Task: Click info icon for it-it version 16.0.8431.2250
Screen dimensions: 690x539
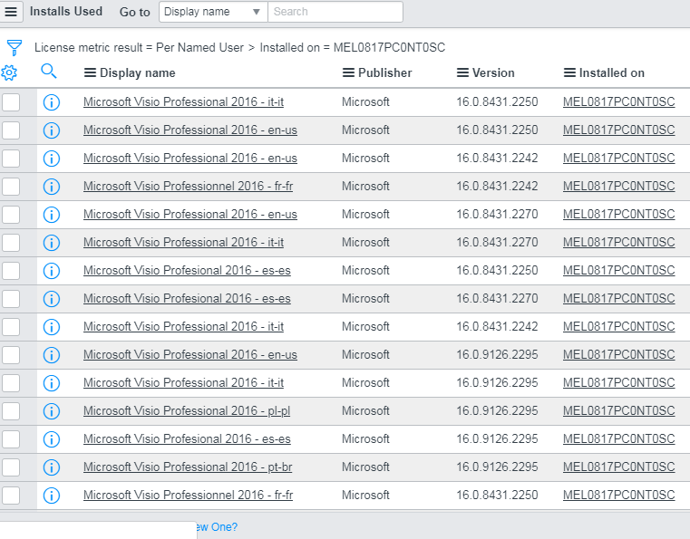Action: point(52,102)
